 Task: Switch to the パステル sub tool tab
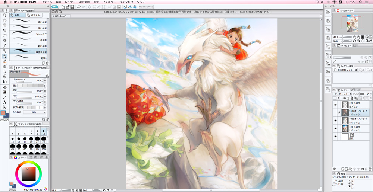[34, 15]
